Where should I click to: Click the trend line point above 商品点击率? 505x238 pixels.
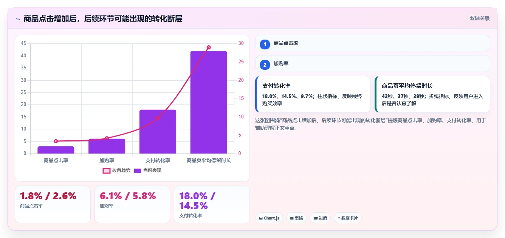(x=56, y=141)
